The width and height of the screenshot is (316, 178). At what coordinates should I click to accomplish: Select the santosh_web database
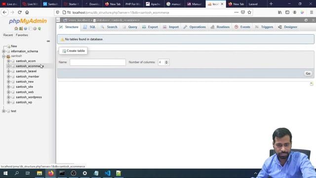[25, 92]
